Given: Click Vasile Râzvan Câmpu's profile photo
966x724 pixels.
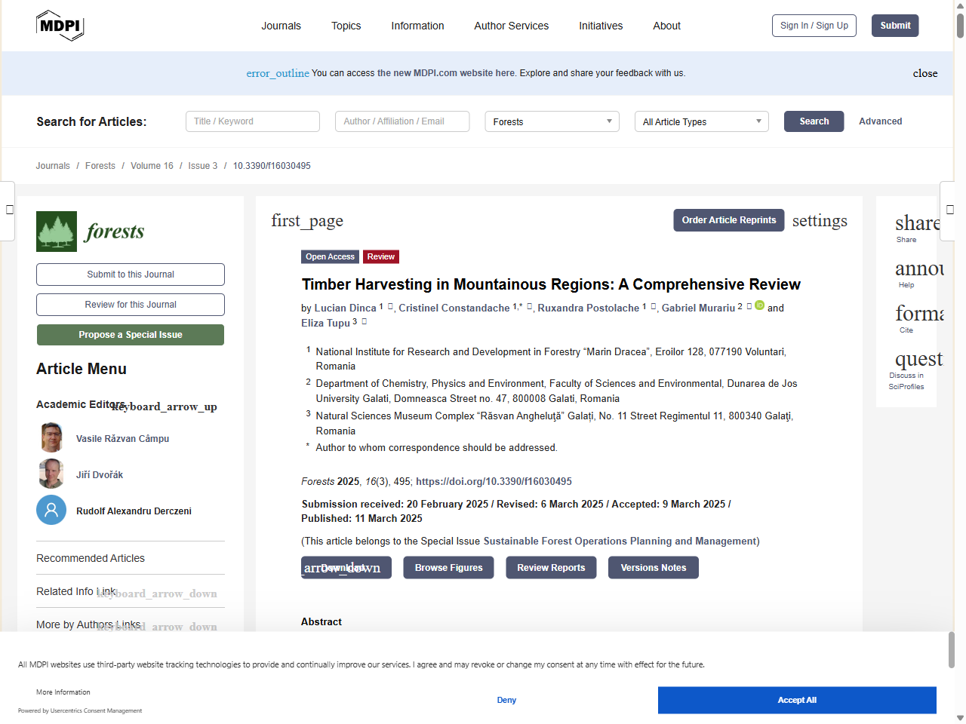Looking at the screenshot, I should (51, 438).
